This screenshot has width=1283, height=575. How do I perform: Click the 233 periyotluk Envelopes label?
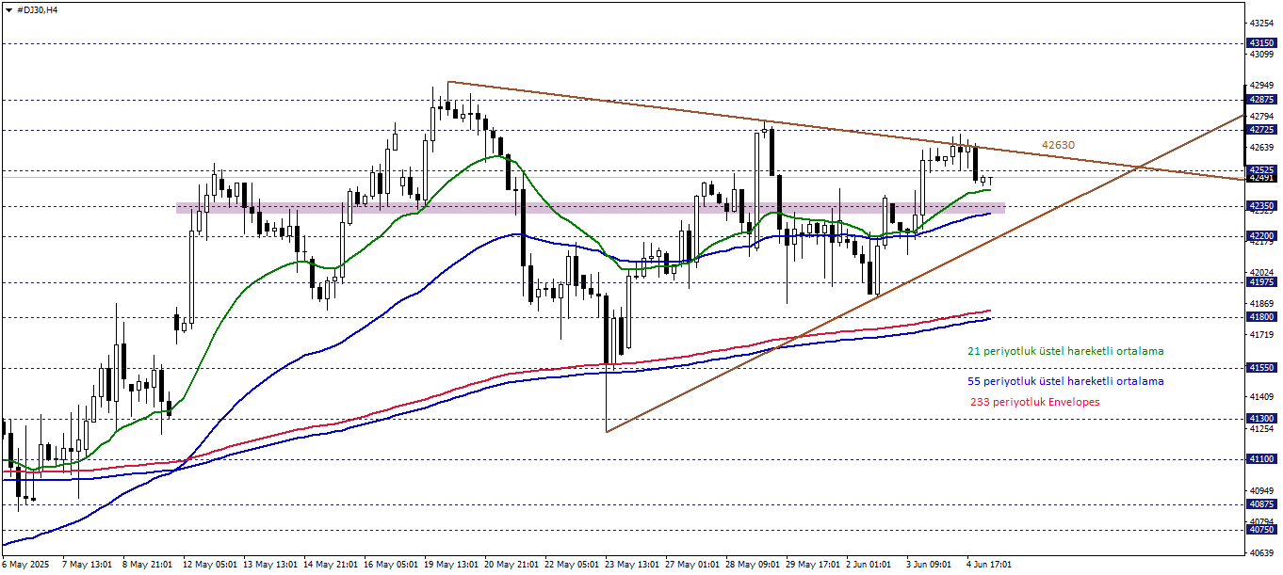tap(1034, 402)
